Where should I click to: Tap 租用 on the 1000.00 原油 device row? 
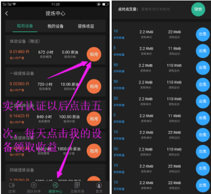pos(94,151)
